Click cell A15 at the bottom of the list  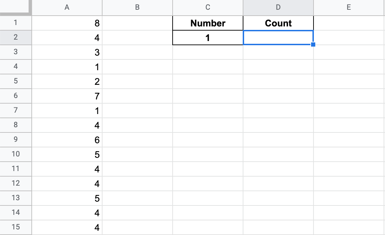pos(66,227)
